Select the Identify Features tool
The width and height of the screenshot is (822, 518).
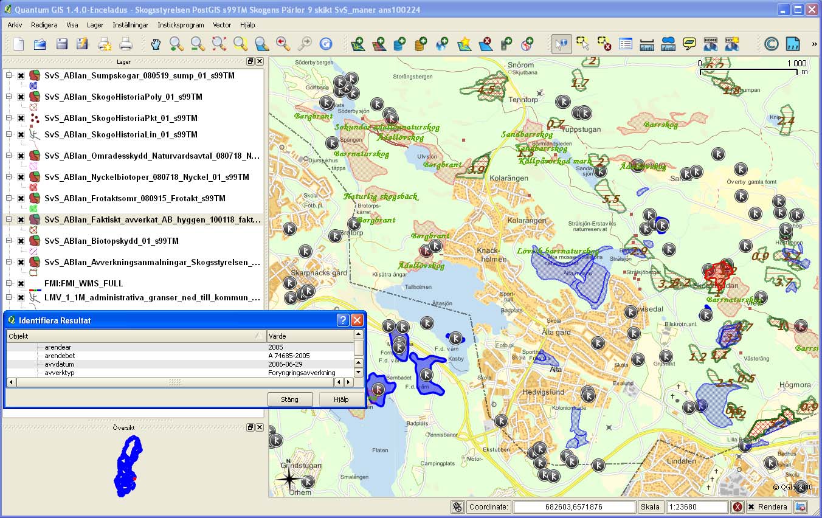coord(562,44)
